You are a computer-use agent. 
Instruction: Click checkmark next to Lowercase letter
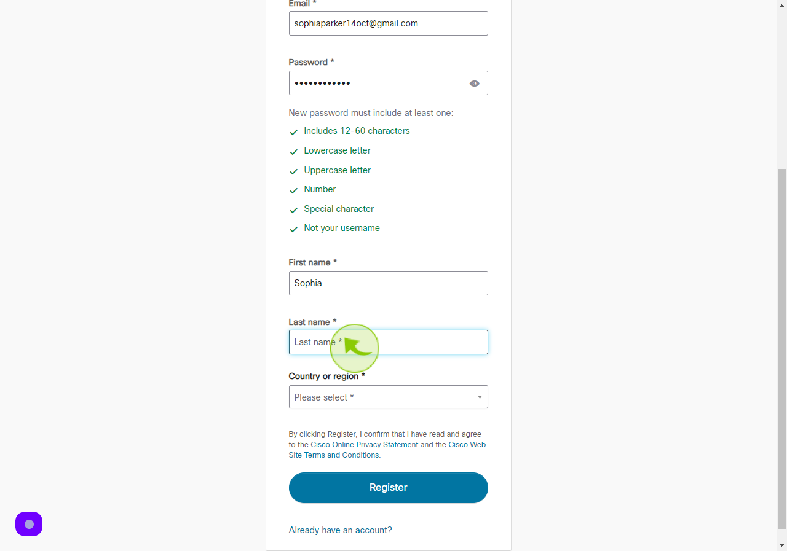(294, 152)
